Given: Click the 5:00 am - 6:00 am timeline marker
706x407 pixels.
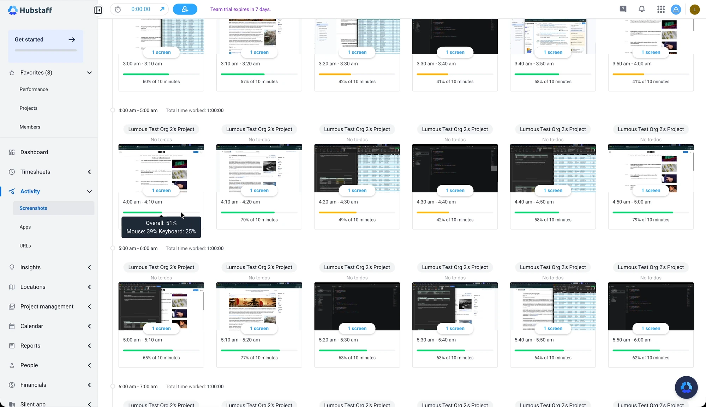Looking at the screenshot, I should pos(113,248).
